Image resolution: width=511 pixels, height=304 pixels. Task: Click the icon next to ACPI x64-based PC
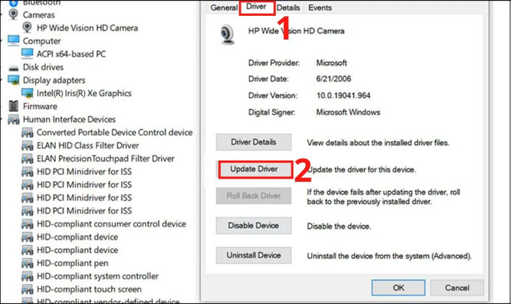point(27,54)
